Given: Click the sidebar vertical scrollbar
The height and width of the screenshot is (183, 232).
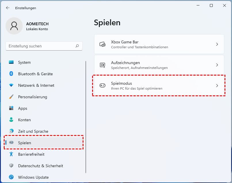Looking at the screenshot, I should click(x=85, y=115).
